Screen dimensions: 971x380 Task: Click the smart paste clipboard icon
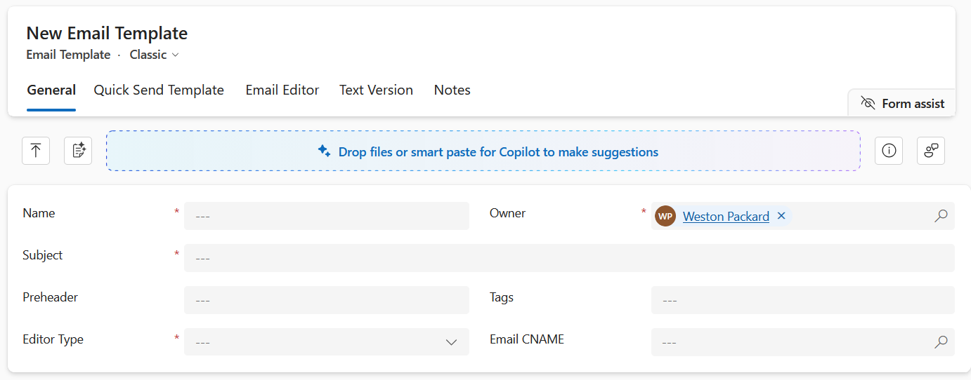pos(78,151)
